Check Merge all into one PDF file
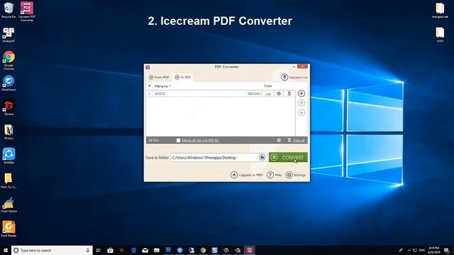454x255 pixels. [x=178, y=140]
